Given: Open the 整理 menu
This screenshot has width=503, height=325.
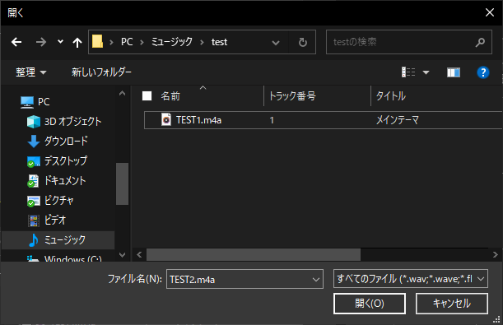Looking at the screenshot, I should point(30,72).
